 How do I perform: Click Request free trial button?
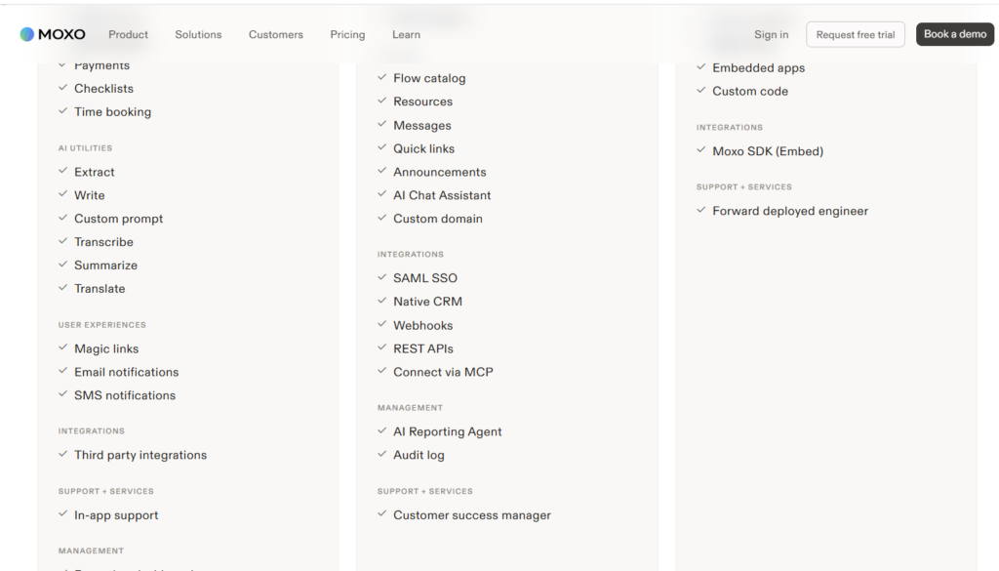[x=855, y=34]
